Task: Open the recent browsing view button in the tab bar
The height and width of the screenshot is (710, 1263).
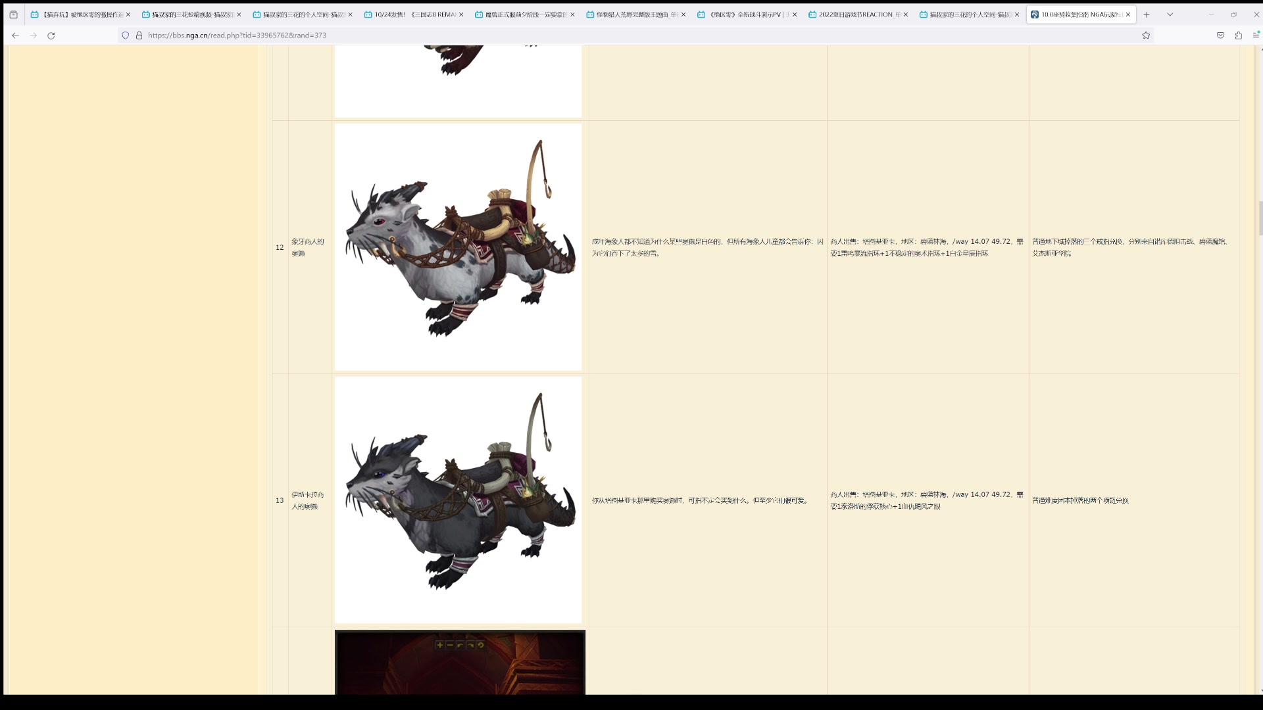Action: coord(13,14)
